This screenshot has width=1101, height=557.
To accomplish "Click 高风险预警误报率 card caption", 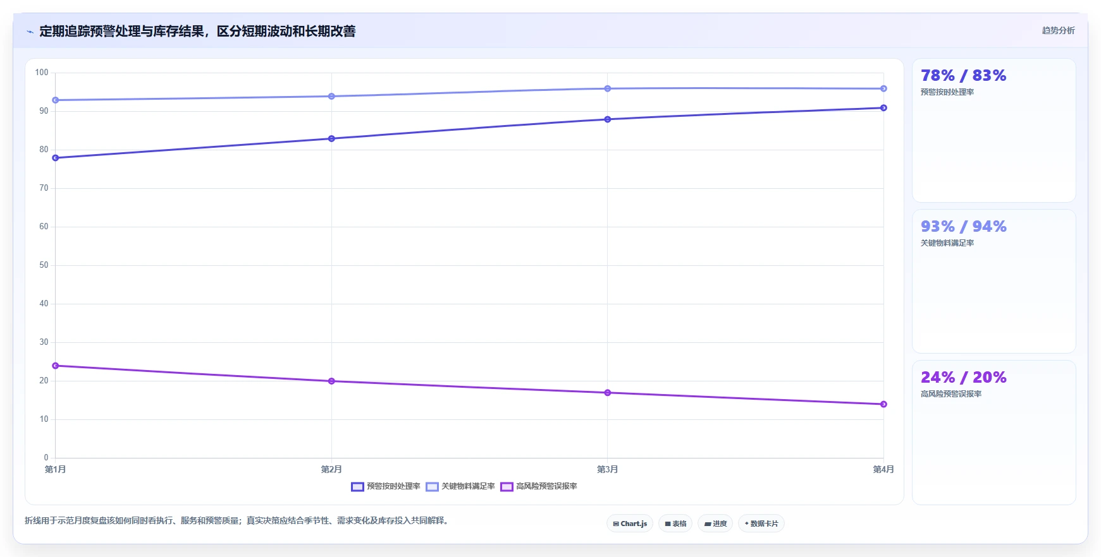I will coord(950,394).
